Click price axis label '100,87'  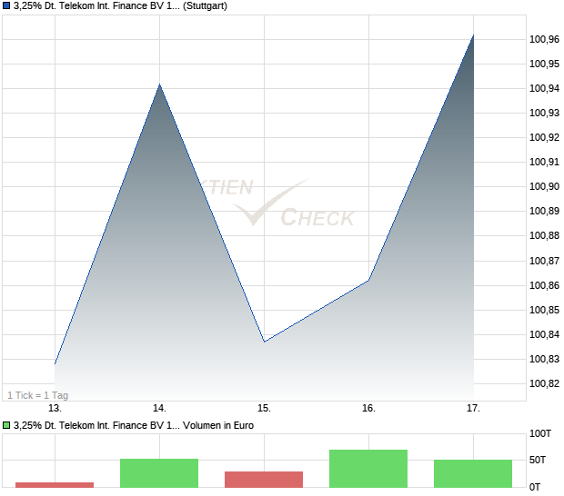coord(544,261)
